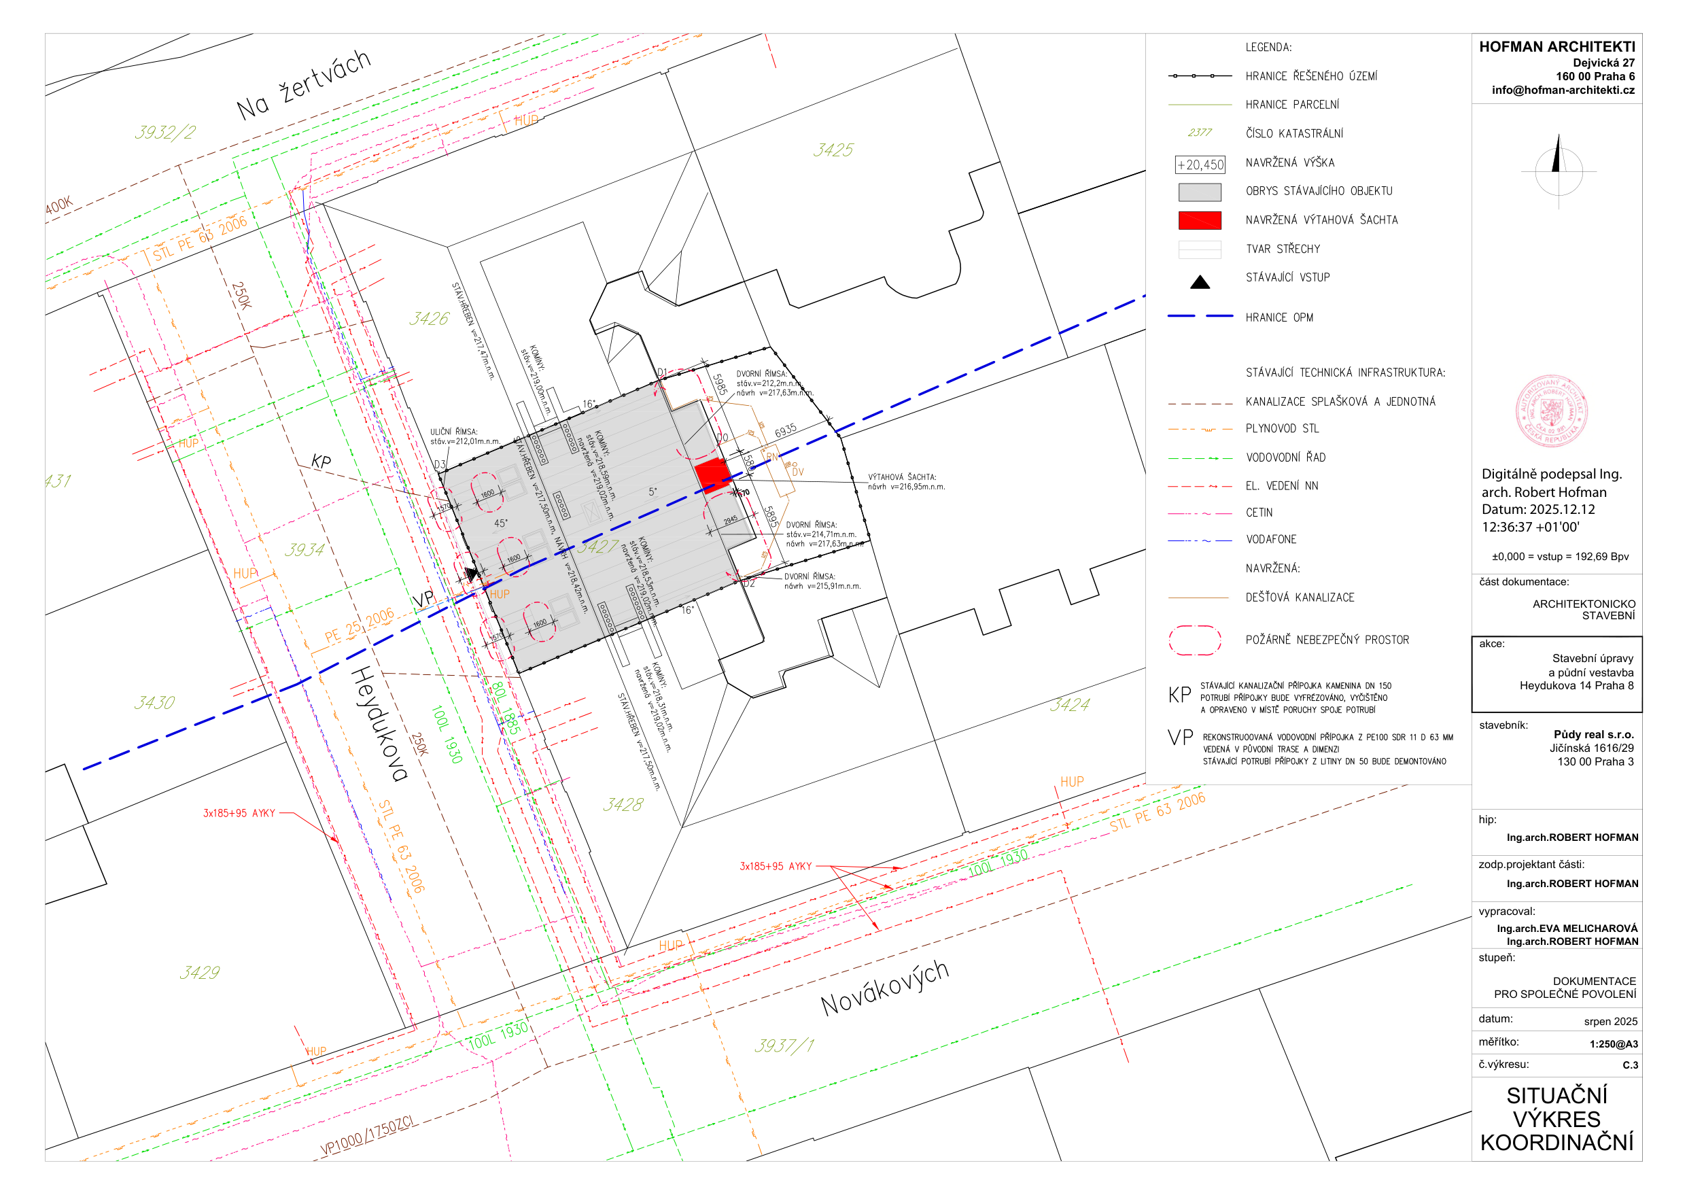The height and width of the screenshot is (1193, 1687).
Task: Click the red dashed capsule symbol for POŽÁRNĚ NEBEZPEČNÝ PROSTOR
Action: (x=1195, y=640)
